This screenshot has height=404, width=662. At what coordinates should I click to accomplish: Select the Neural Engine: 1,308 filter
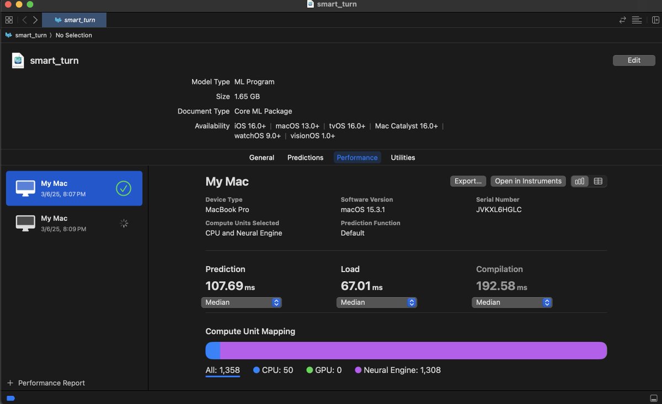[x=398, y=370]
